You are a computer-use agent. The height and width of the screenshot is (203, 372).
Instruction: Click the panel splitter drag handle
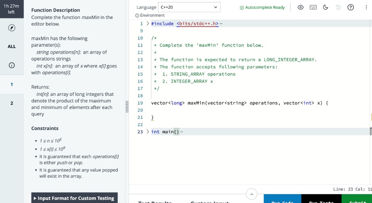pyautogui.click(x=127, y=107)
